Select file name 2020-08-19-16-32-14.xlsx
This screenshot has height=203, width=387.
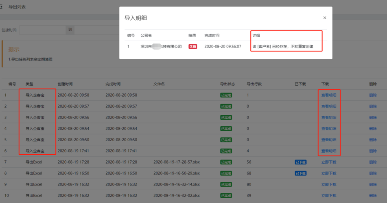pos(177,184)
